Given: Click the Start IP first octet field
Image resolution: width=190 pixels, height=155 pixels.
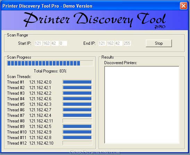Looking at the screenshot, I should tap(38, 43).
